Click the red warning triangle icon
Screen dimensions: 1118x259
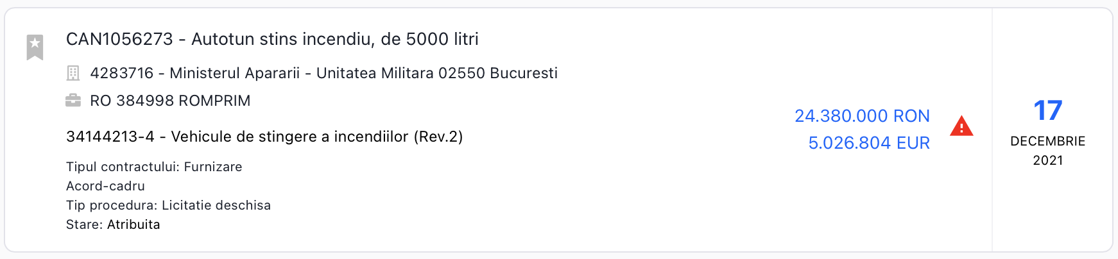(x=961, y=126)
